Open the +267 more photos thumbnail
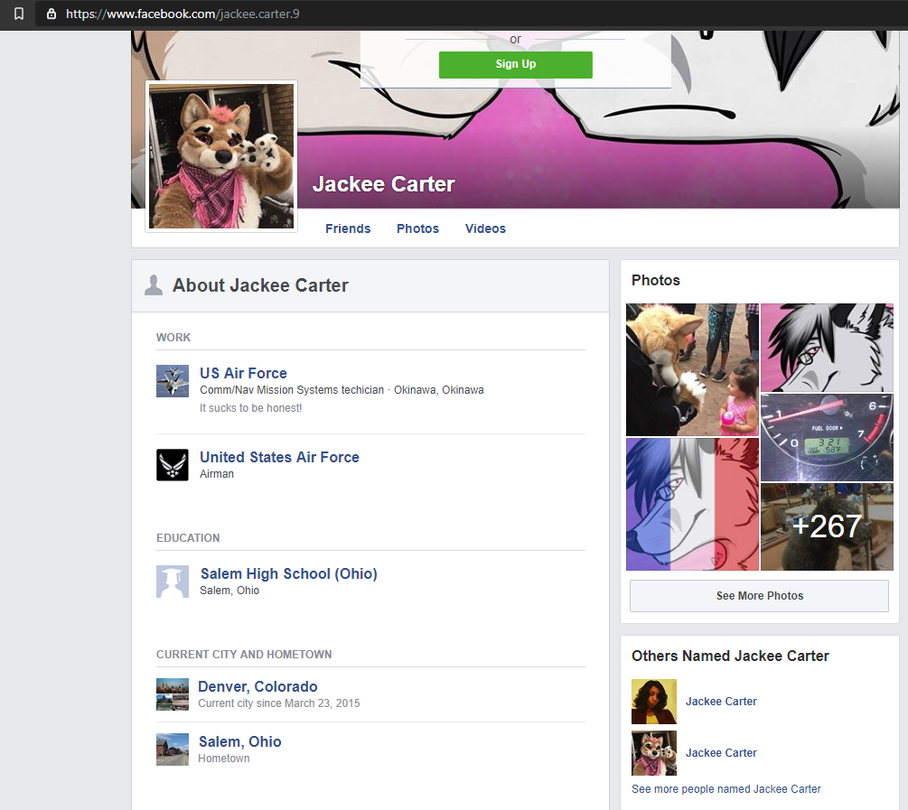Image resolution: width=908 pixels, height=810 pixels. coord(827,526)
